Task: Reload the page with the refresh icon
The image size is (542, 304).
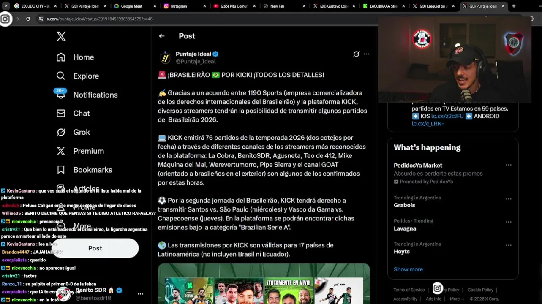Action: (28, 19)
